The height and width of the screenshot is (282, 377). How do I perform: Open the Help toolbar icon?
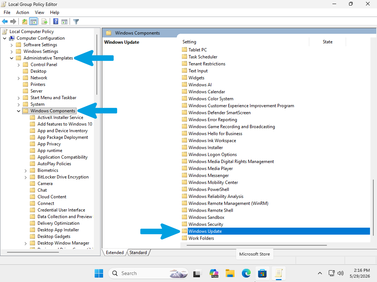point(56,22)
